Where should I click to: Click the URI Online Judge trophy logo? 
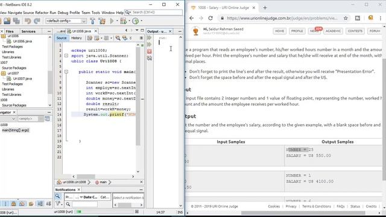pyautogui.click(x=195, y=31)
